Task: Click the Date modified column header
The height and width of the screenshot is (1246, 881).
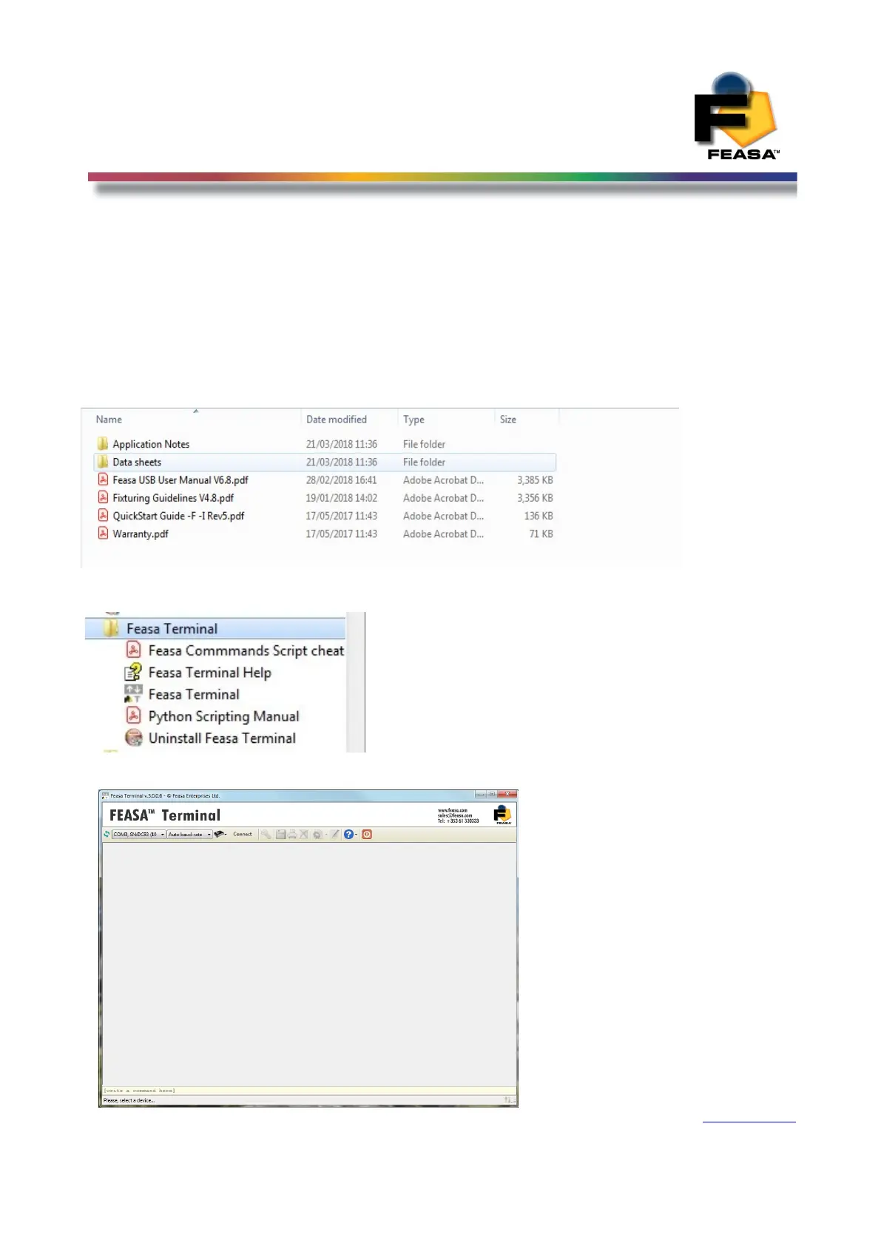Action: (x=337, y=420)
